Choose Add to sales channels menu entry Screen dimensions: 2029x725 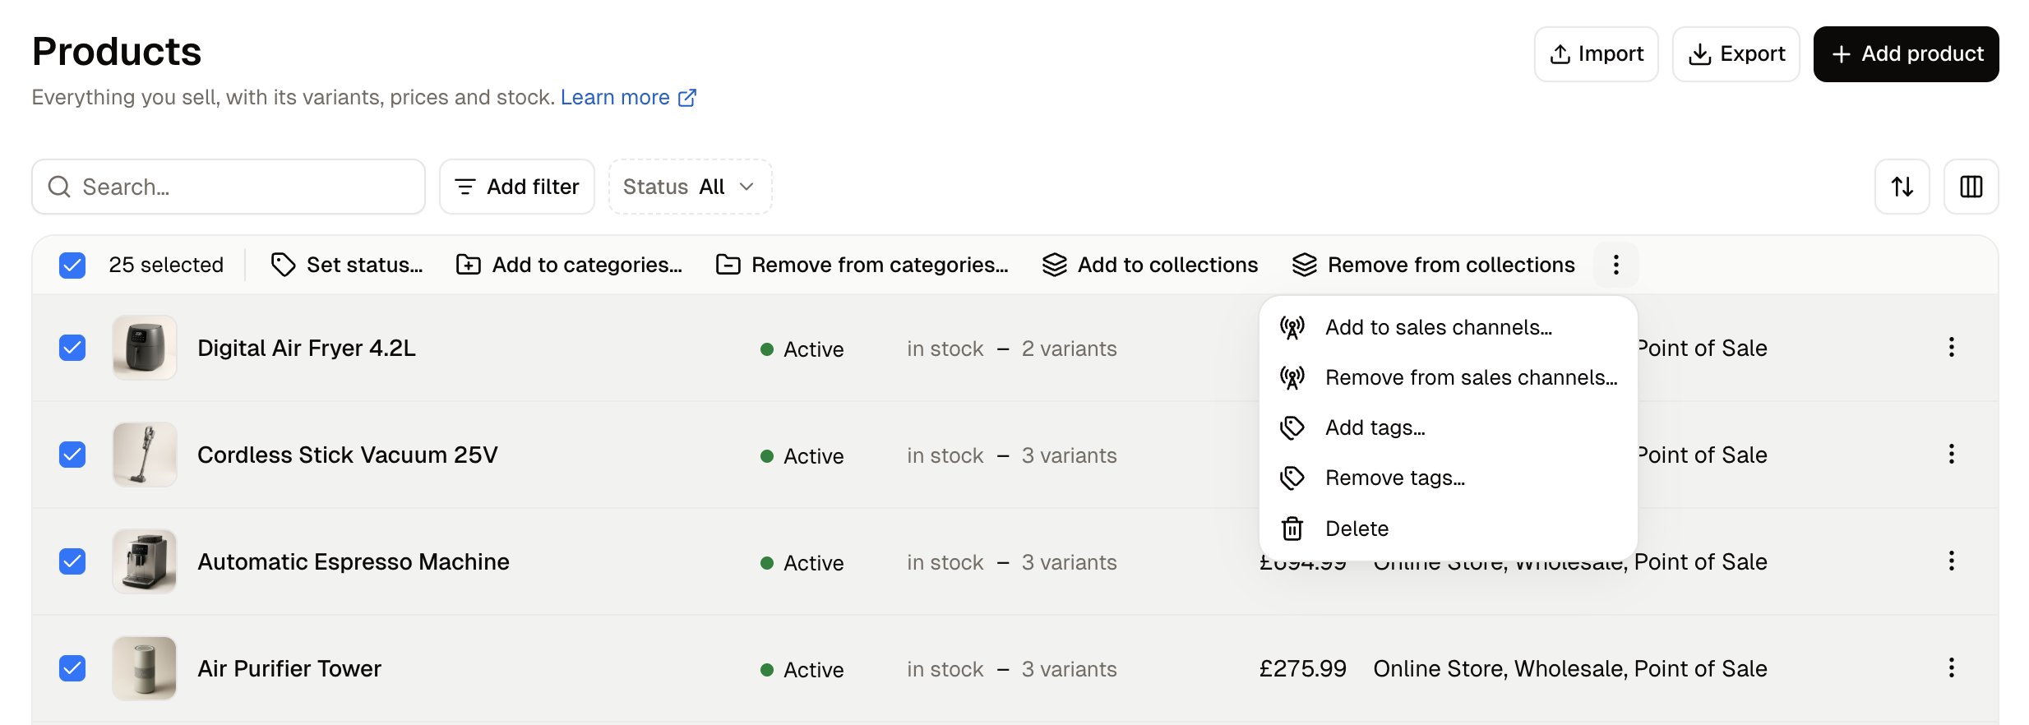tap(1448, 328)
